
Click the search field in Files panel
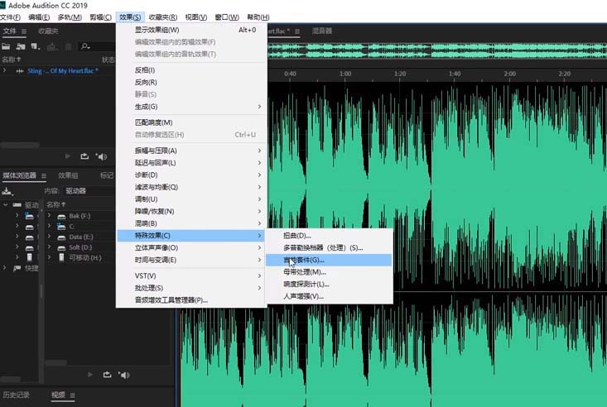(x=95, y=46)
